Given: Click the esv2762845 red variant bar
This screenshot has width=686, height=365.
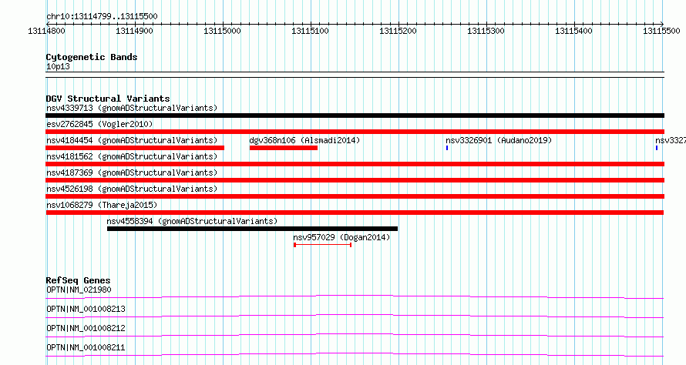Looking at the screenshot, I should [355, 132].
